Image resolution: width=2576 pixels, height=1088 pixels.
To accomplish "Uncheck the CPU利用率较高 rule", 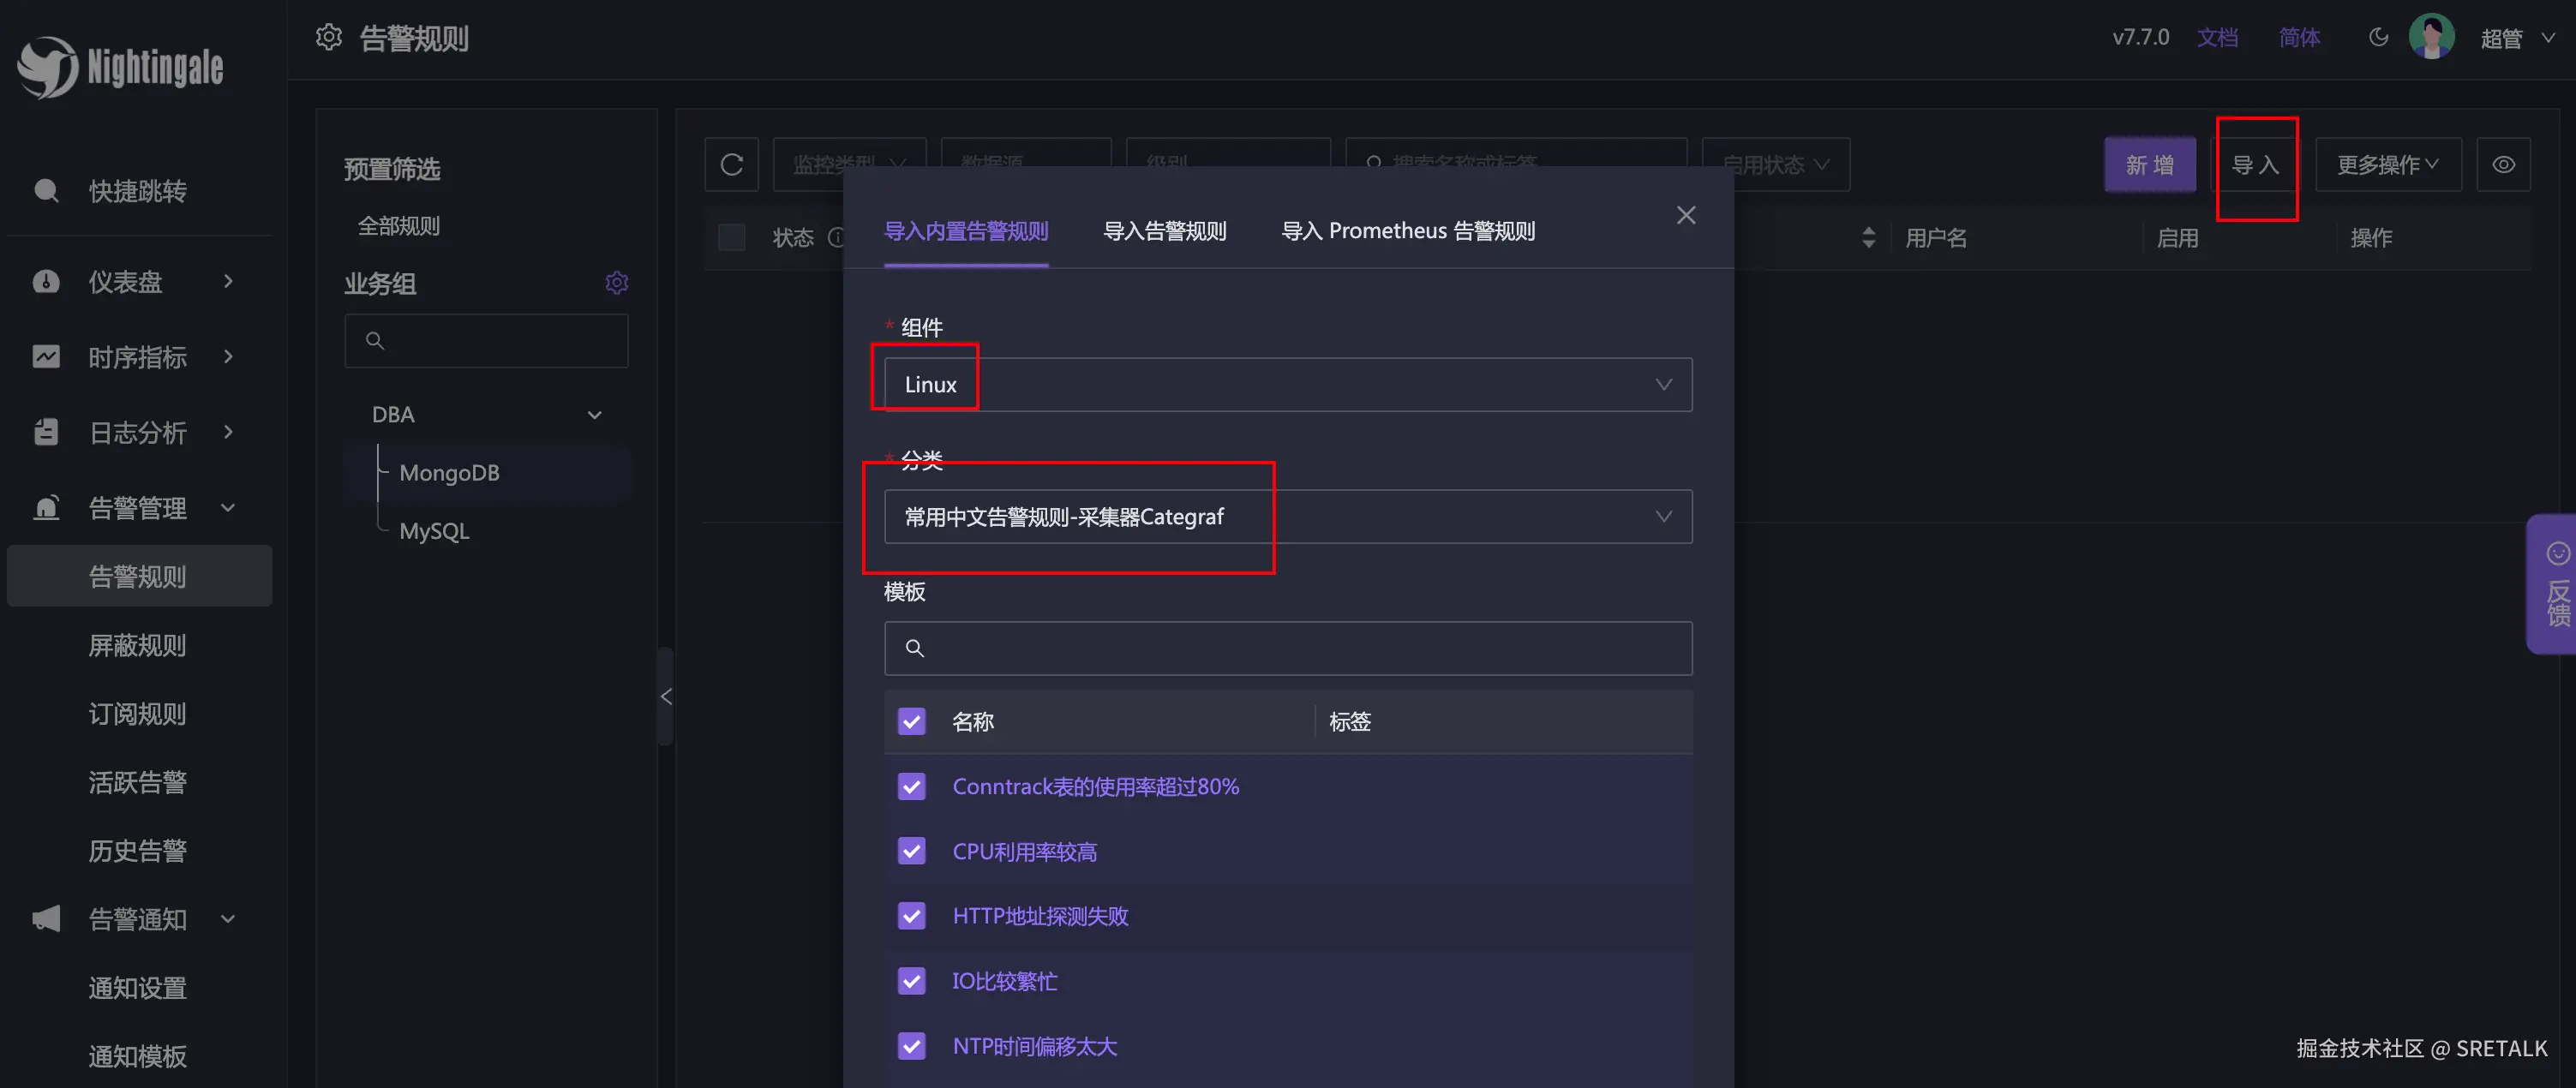I will coord(911,851).
